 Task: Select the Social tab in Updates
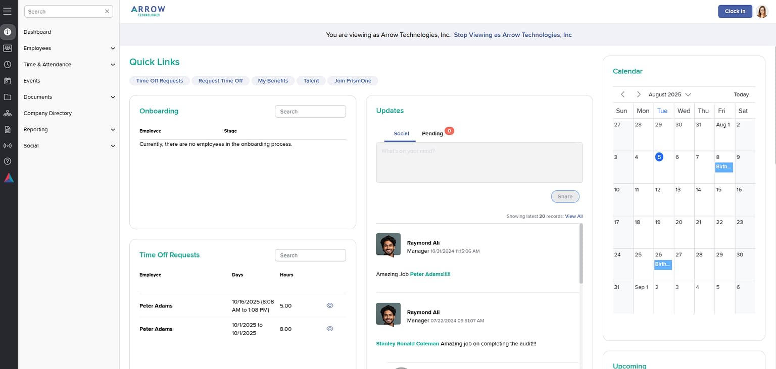[401, 133]
